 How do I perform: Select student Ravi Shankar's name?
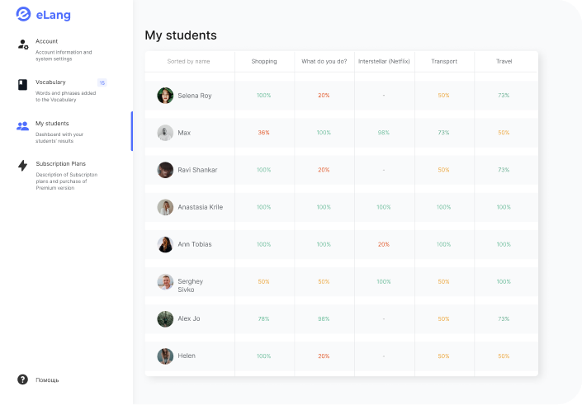click(x=197, y=170)
